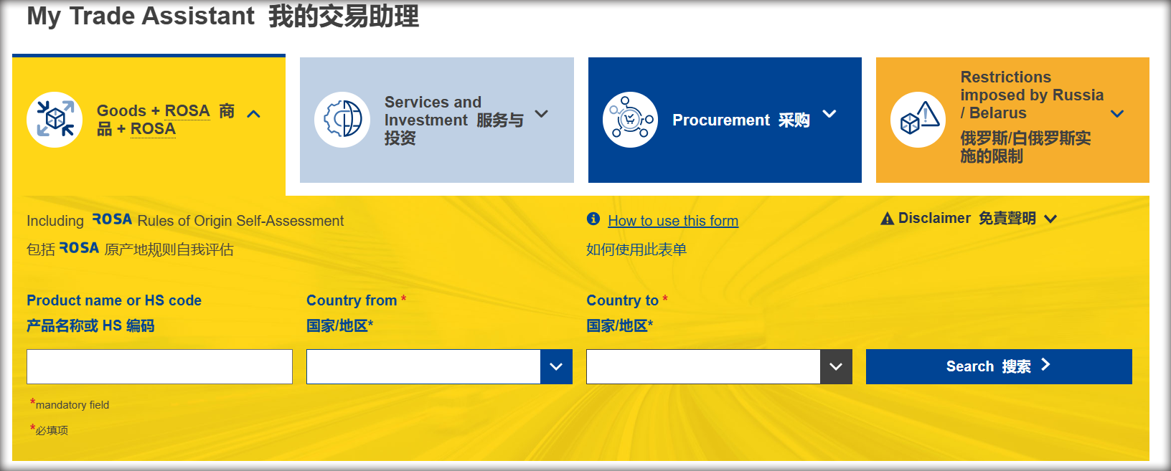
Task: Open the Country from dropdown arrow
Action: 556,366
